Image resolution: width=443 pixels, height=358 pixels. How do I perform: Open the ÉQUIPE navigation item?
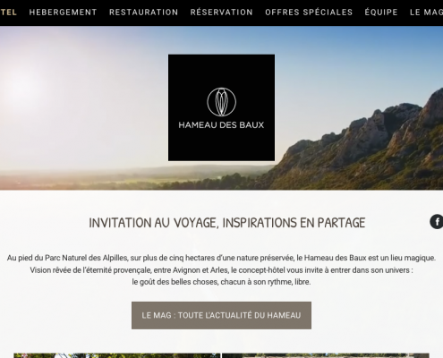point(381,13)
